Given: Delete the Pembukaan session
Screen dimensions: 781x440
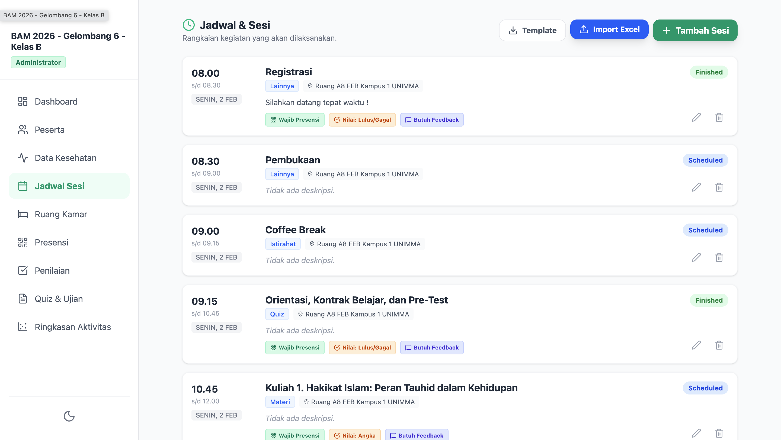Looking at the screenshot, I should click(719, 187).
